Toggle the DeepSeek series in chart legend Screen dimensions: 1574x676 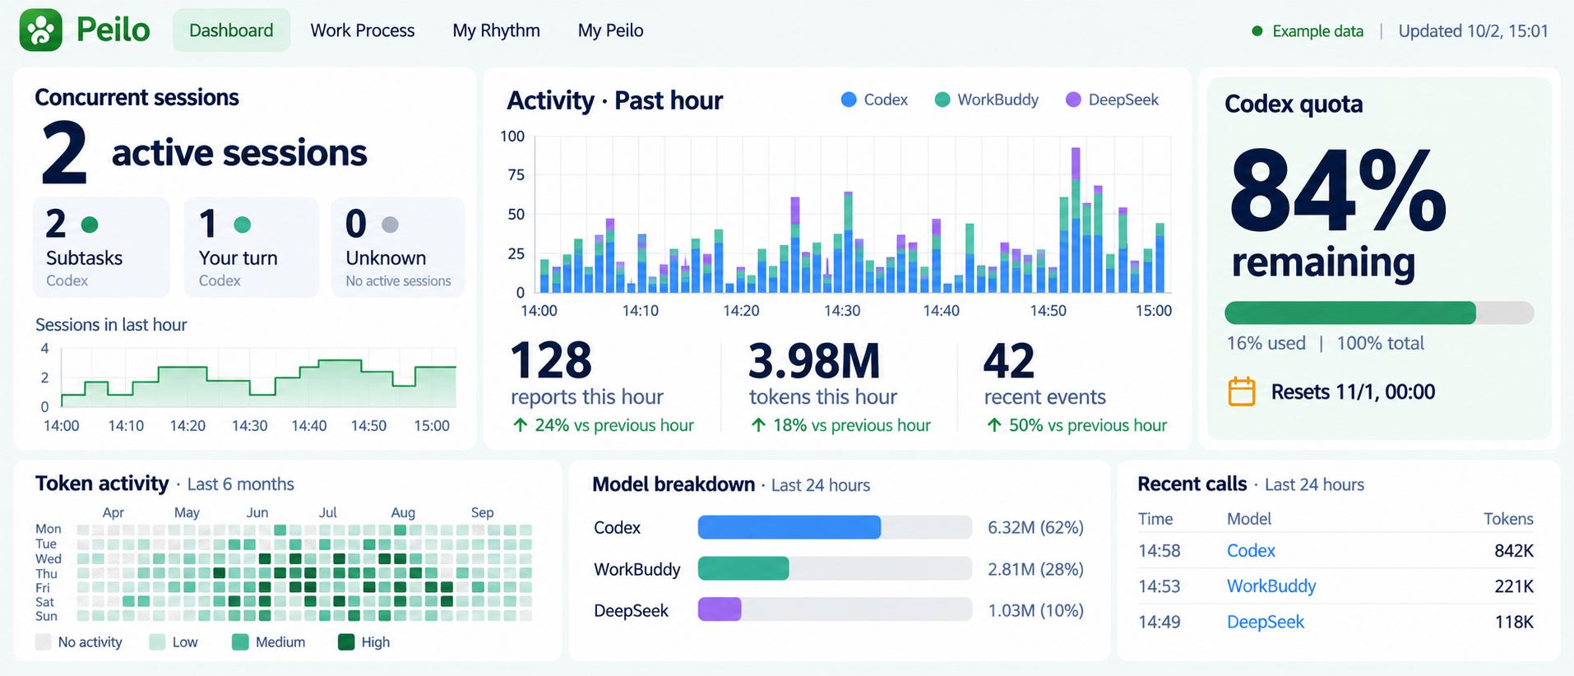(x=1112, y=100)
